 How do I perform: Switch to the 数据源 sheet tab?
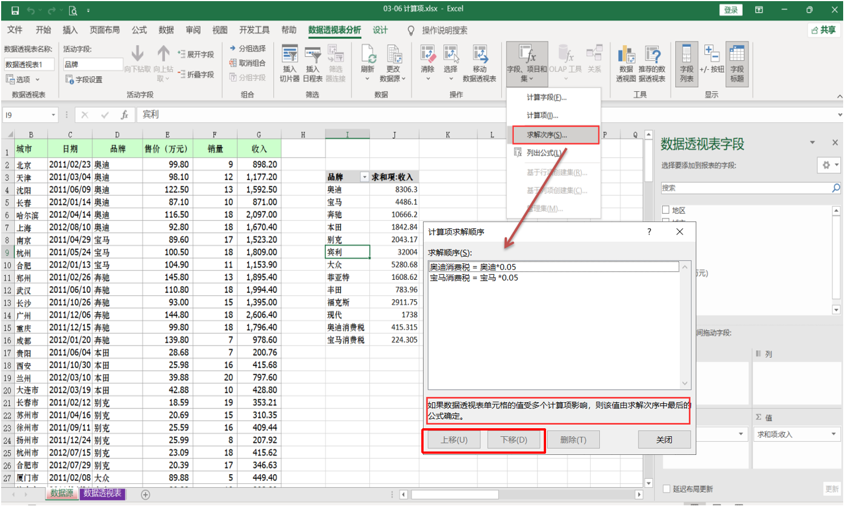pyautogui.click(x=62, y=493)
